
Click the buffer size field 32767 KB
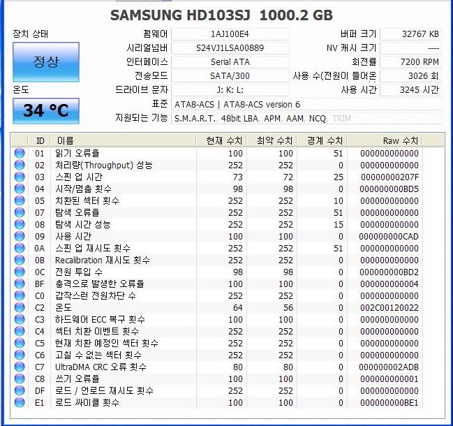coord(411,34)
